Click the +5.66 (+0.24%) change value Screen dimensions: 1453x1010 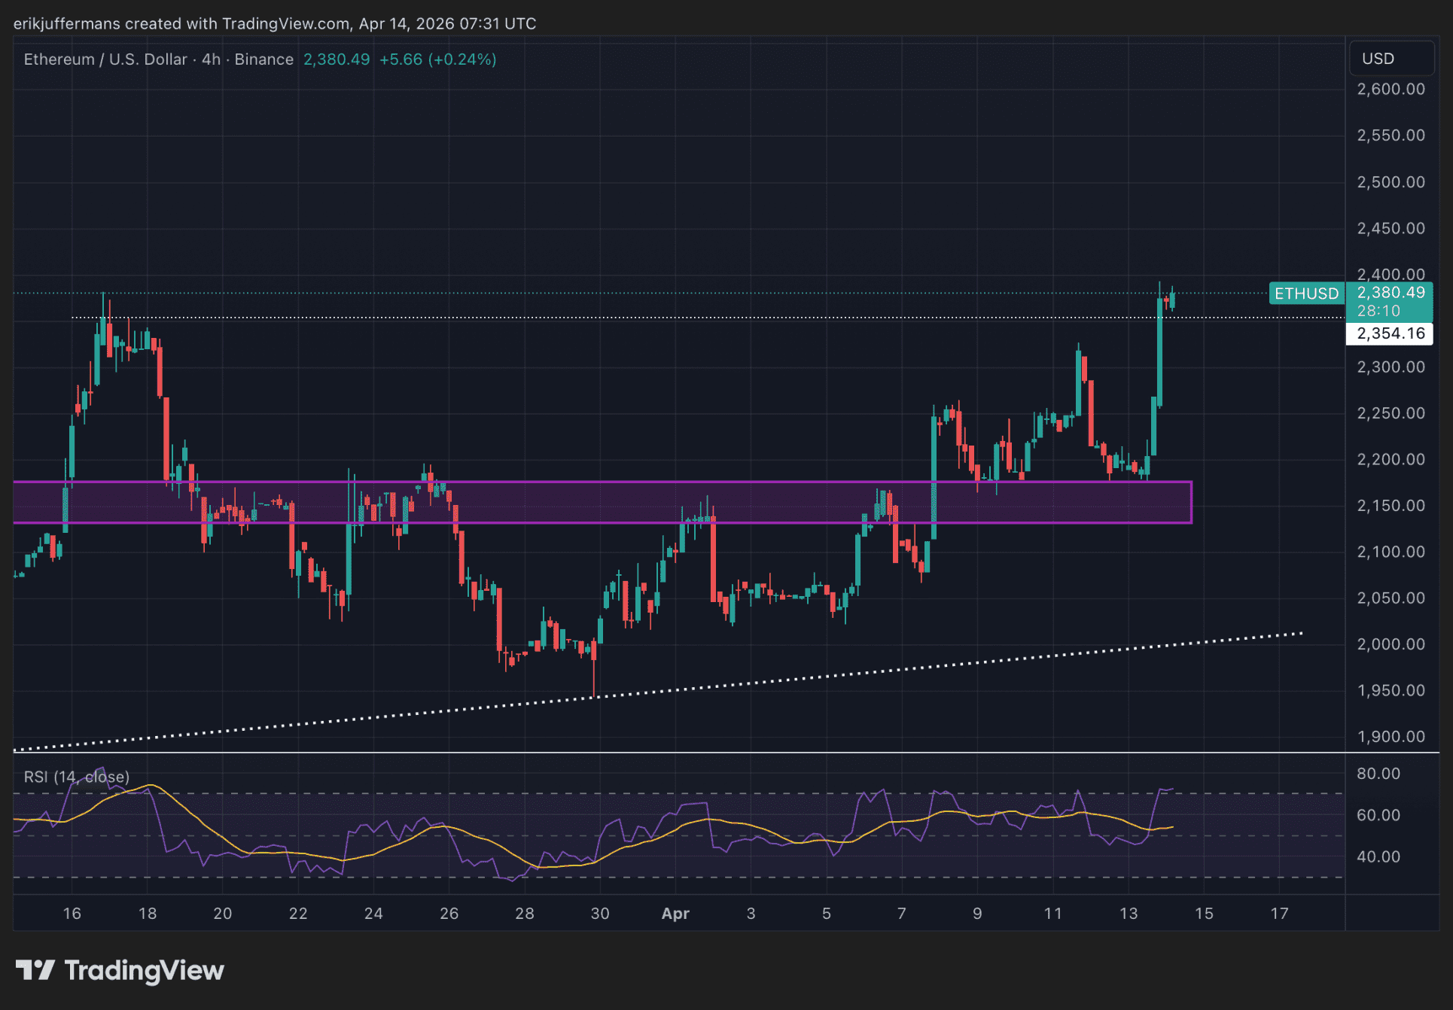[x=437, y=59]
